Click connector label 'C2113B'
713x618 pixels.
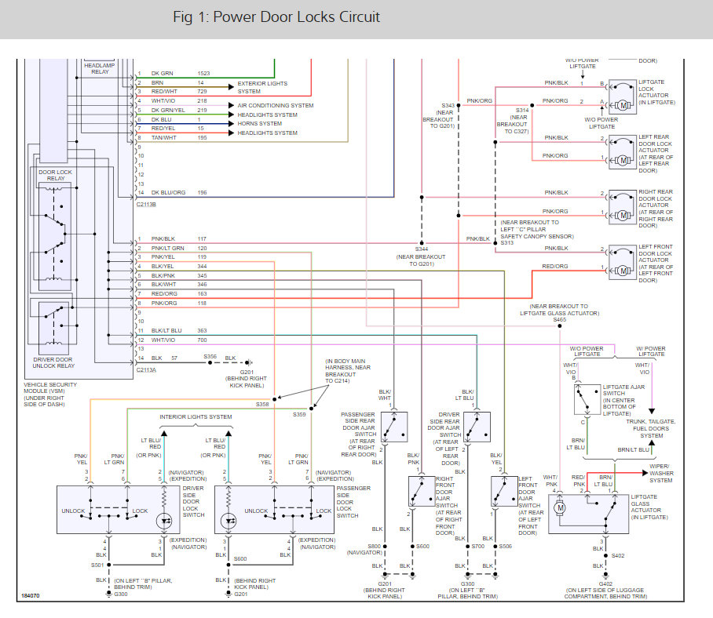tap(146, 205)
